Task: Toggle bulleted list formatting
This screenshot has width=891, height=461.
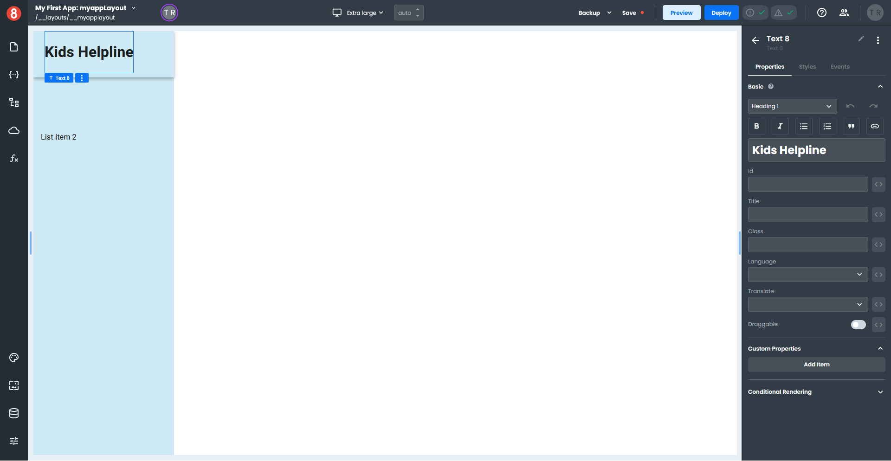Action: (x=804, y=126)
